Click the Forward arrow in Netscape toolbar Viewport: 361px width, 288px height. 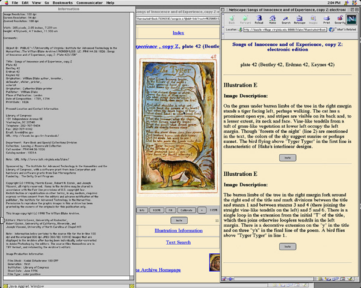coord(245,19)
